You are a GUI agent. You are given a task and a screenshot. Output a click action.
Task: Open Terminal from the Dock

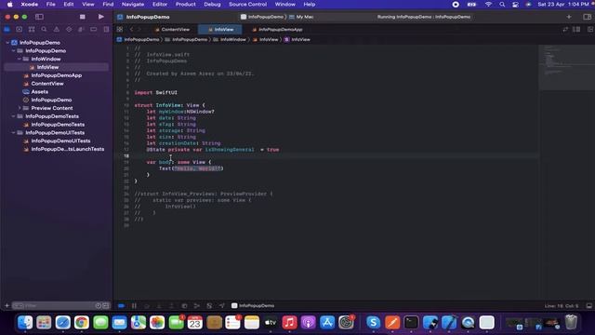(x=411, y=323)
